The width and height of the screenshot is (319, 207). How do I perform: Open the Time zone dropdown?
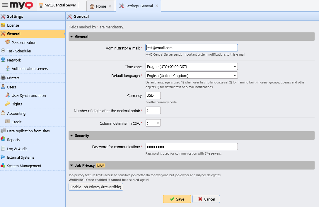click(x=235, y=66)
